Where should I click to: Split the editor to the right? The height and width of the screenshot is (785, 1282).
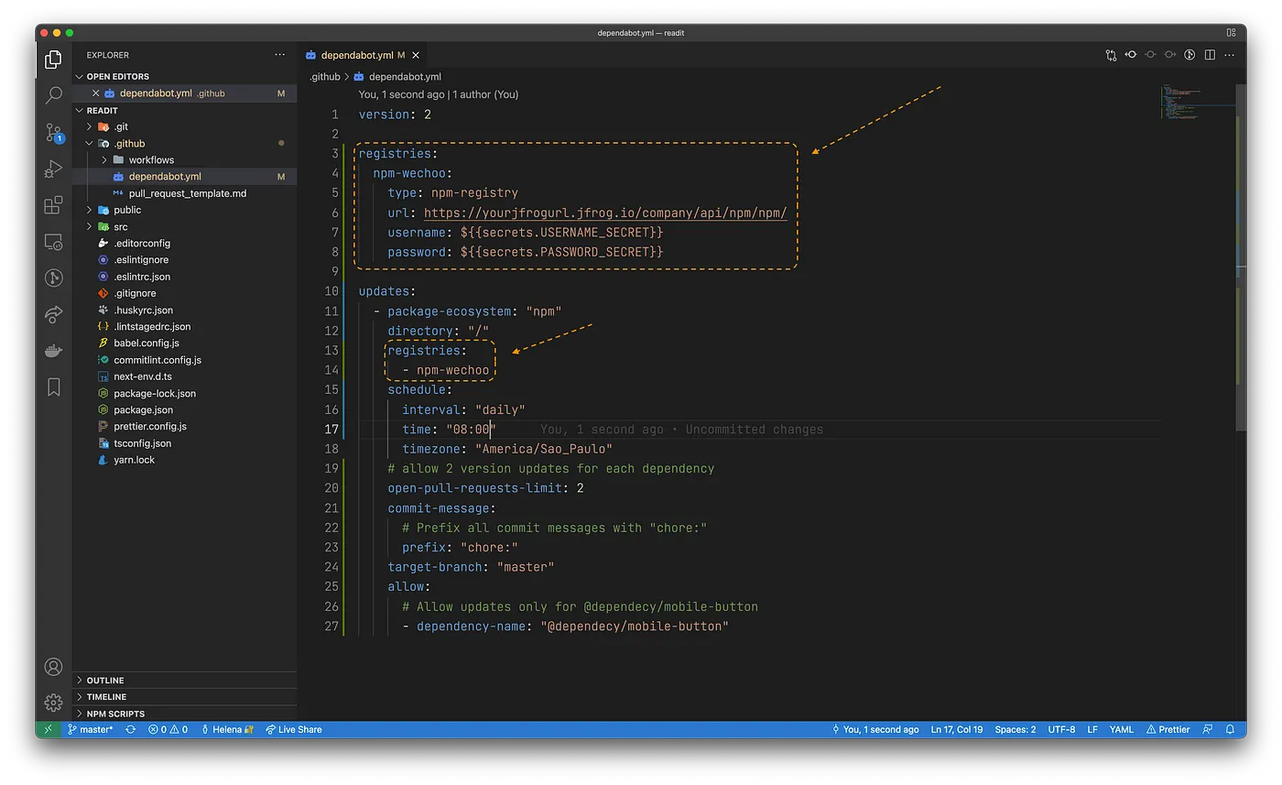tap(1210, 55)
